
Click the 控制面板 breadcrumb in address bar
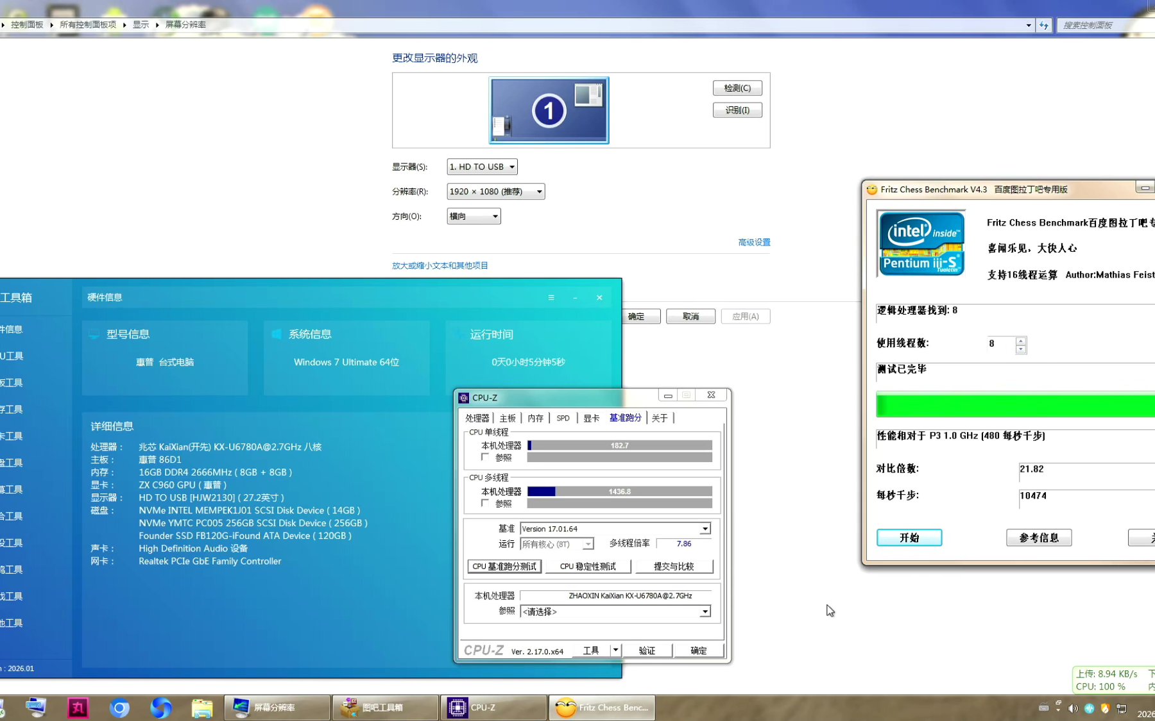[27, 25]
